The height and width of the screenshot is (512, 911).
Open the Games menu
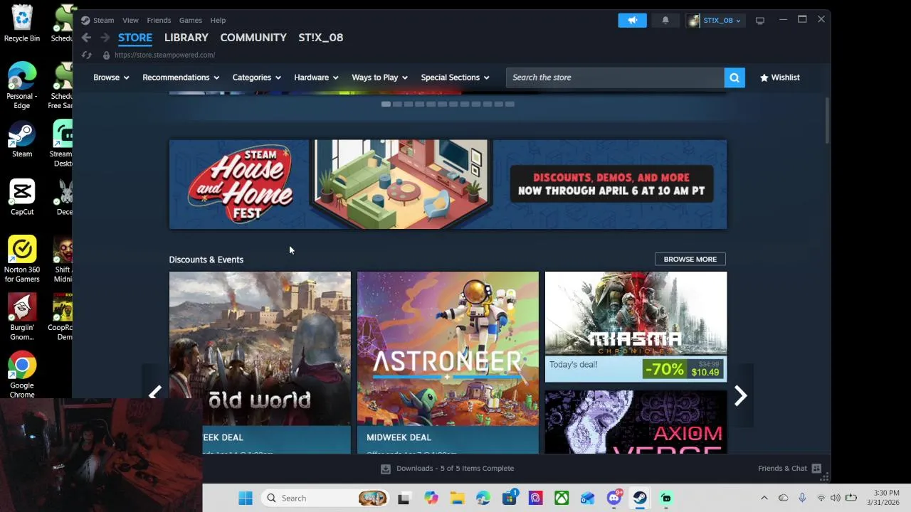(x=191, y=20)
